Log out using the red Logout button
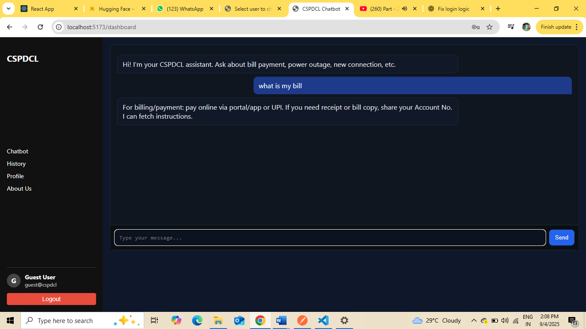Viewport: 586px width, 329px height. coord(51,299)
